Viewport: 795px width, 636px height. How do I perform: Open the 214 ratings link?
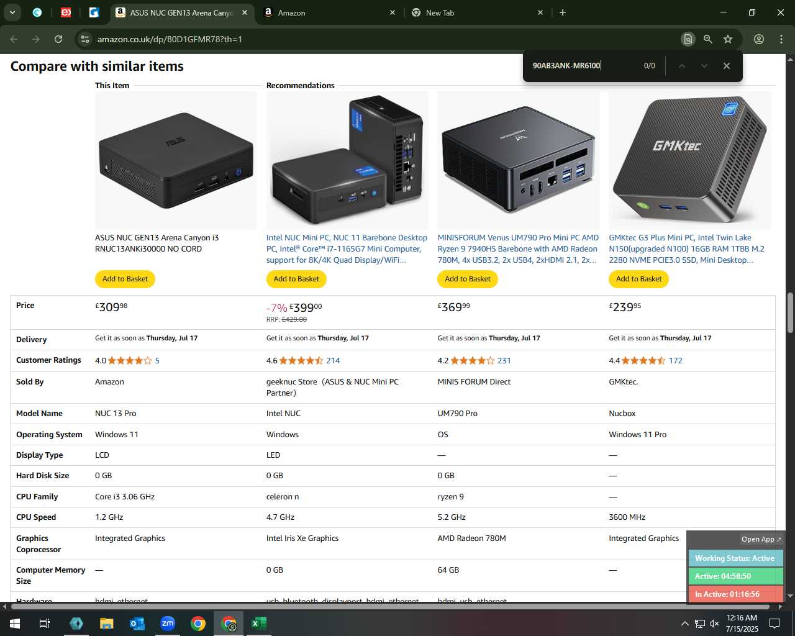(x=333, y=360)
